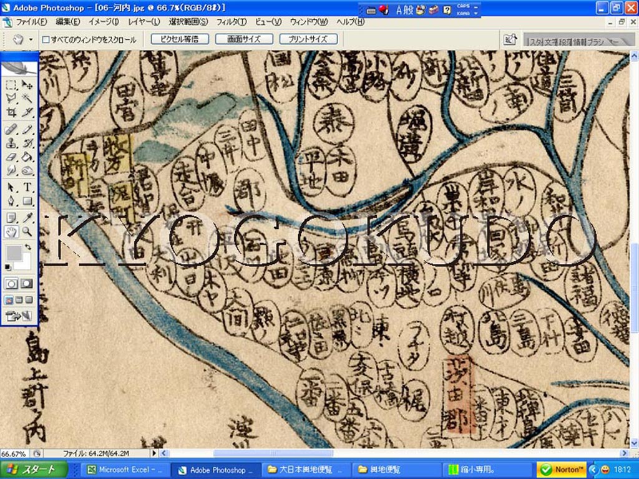Select the Type tool
Screen dimensions: 639x479
(27, 187)
